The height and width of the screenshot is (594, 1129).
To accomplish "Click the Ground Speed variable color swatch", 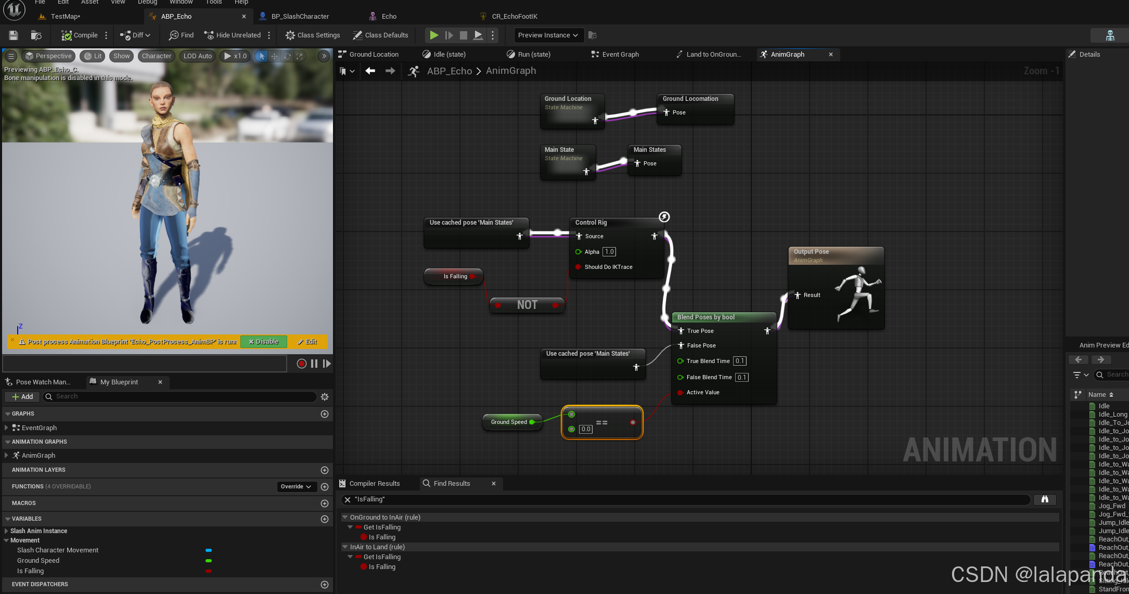I will [209, 561].
